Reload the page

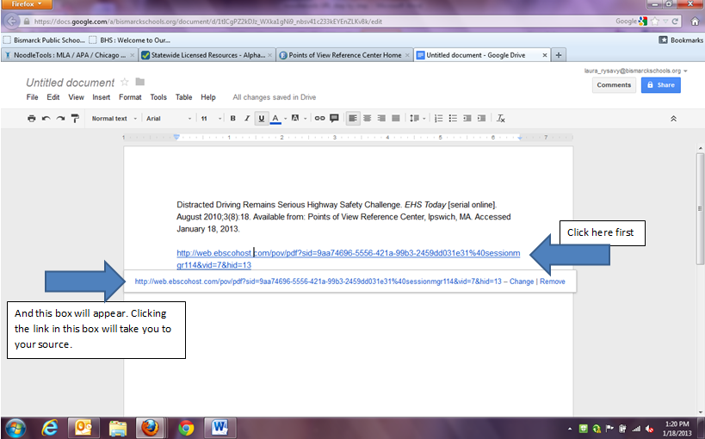(x=675, y=22)
